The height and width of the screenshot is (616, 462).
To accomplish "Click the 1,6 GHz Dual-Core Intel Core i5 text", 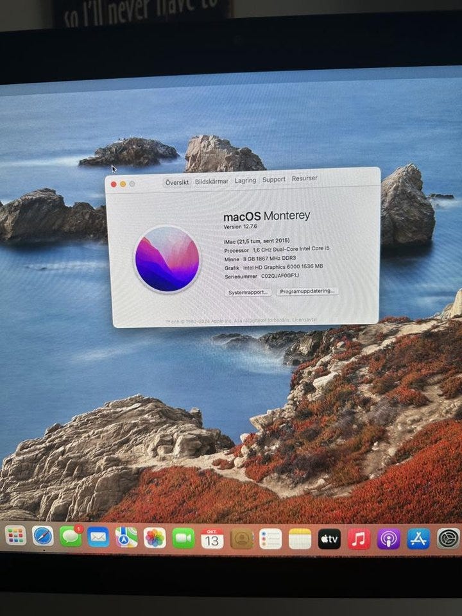I will click(291, 249).
